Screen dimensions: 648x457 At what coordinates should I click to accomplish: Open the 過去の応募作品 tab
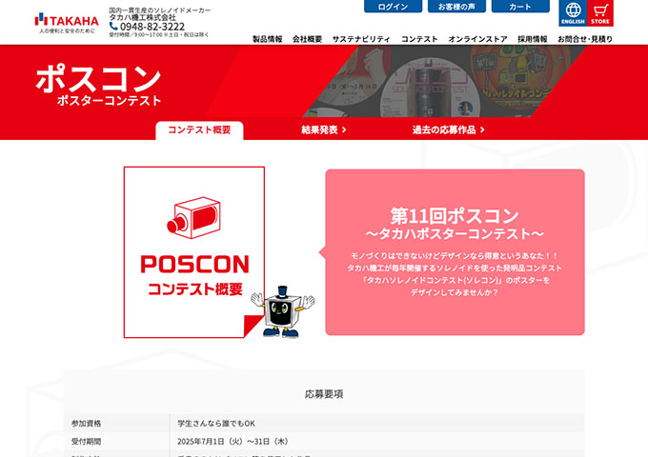(x=448, y=130)
